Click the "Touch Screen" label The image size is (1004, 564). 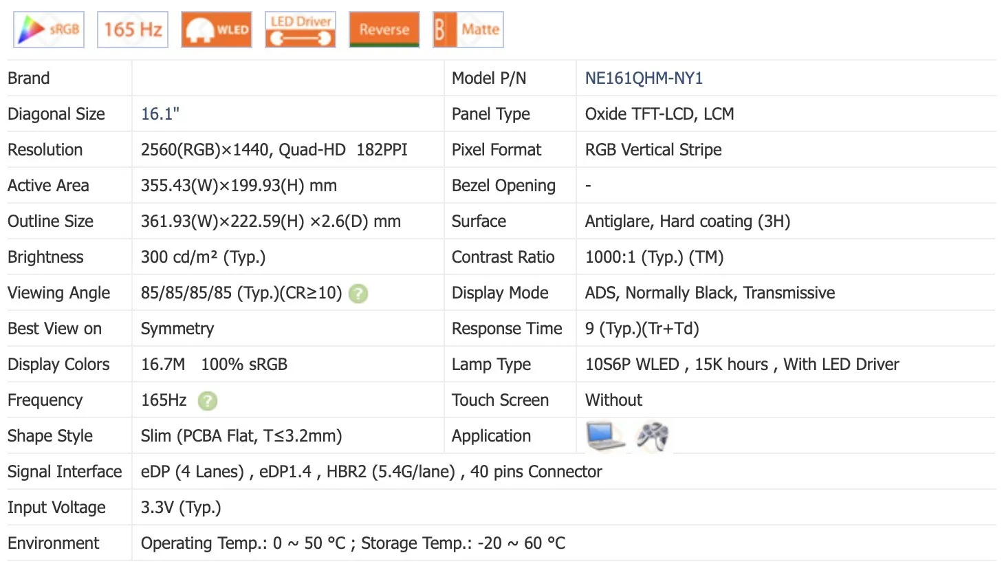click(501, 400)
